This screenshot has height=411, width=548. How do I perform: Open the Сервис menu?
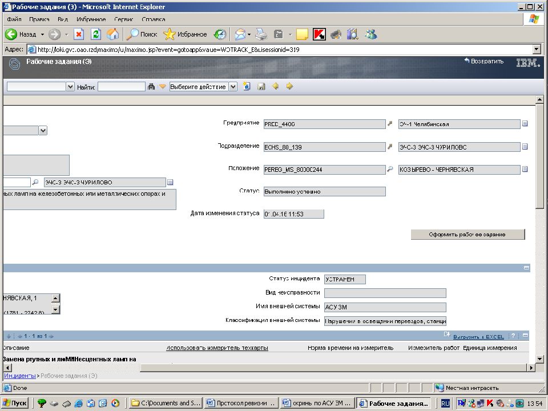coord(124,19)
